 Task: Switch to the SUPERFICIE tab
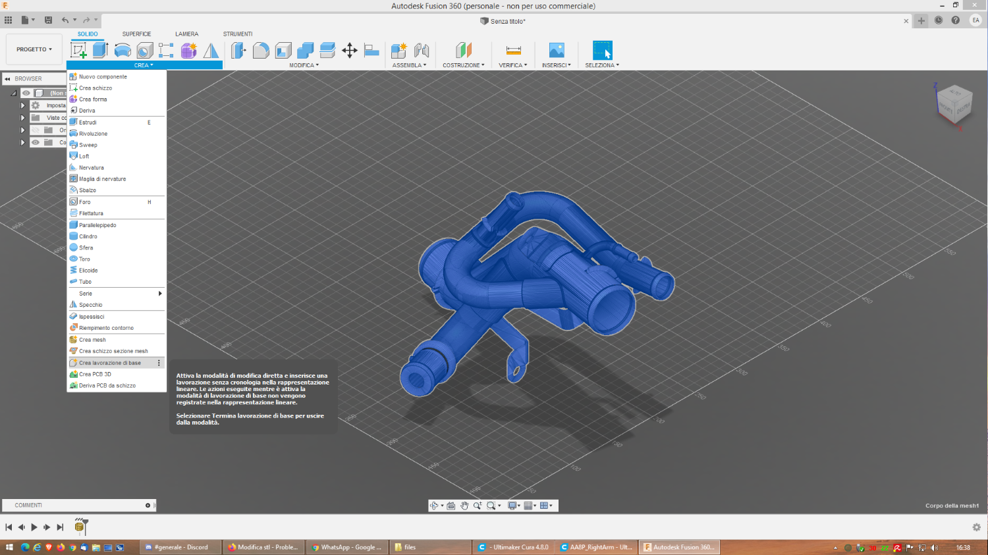(136, 34)
